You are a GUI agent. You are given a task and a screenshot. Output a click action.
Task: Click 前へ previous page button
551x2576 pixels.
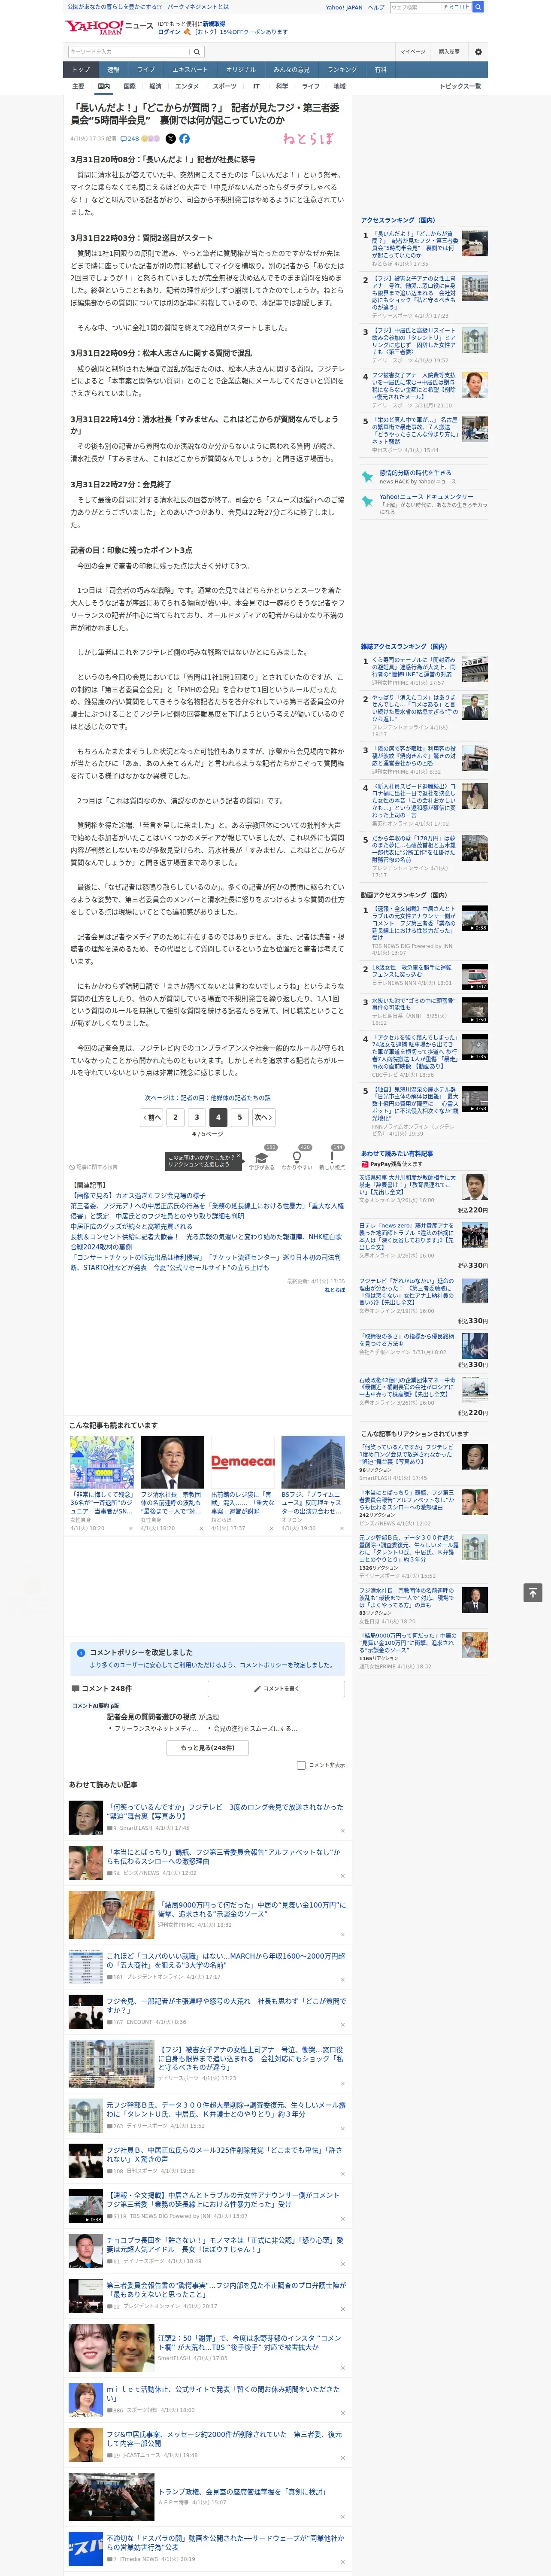click(152, 1117)
